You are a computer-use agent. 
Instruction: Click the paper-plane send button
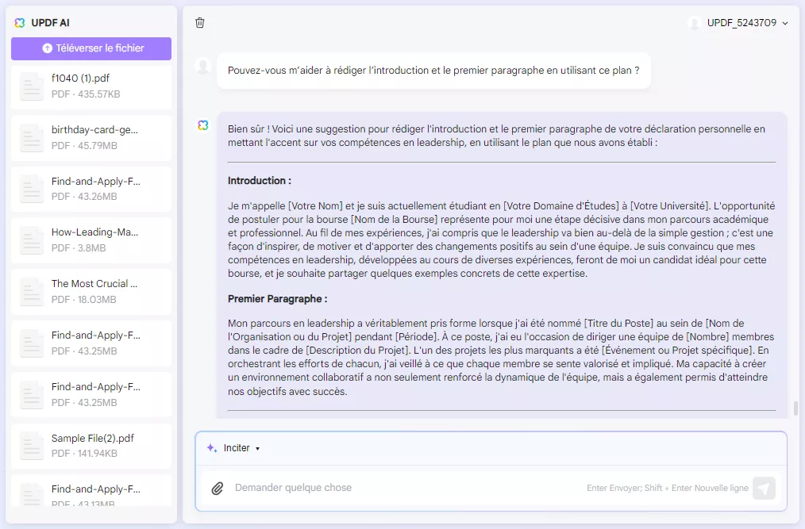click(764, 488)
